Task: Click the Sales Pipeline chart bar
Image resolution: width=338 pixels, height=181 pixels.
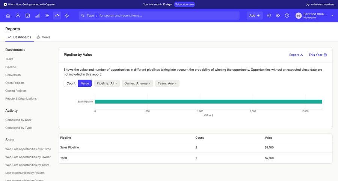Action: [208, 101]
